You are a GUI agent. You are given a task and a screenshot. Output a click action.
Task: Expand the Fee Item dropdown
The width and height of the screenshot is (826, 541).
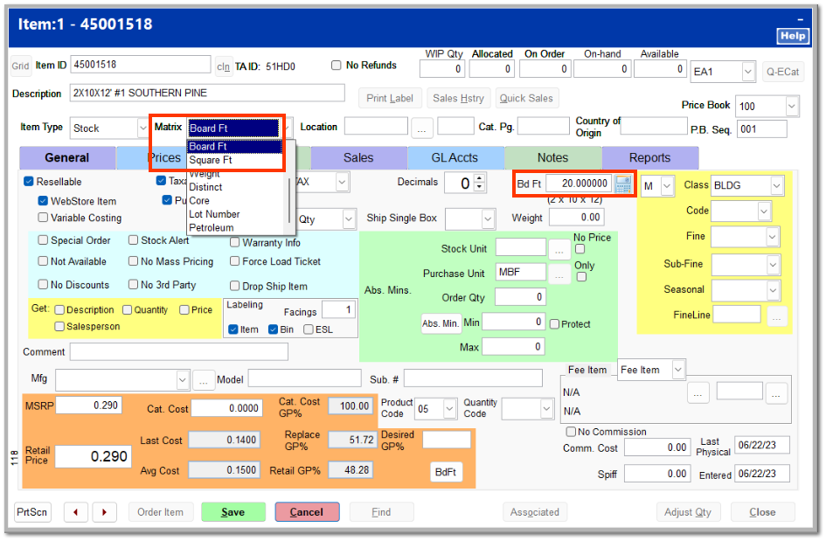pos(678,370)
